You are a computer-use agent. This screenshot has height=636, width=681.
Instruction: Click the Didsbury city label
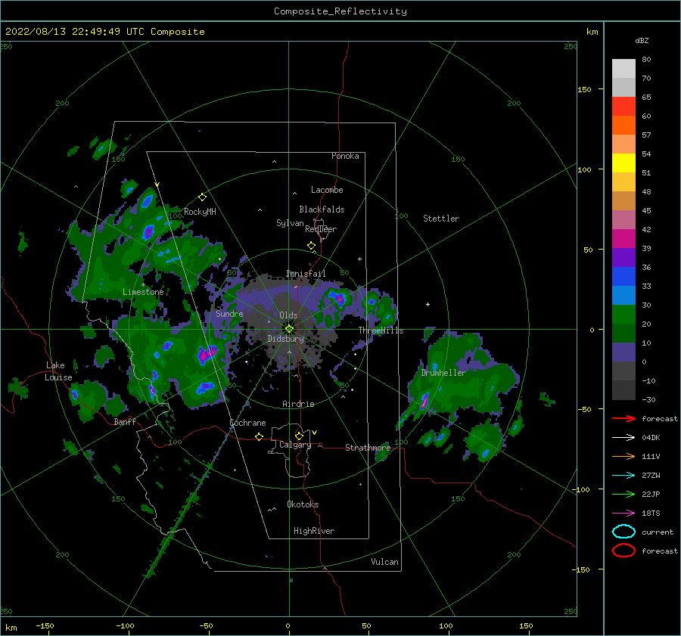click(x=286, y=339)
